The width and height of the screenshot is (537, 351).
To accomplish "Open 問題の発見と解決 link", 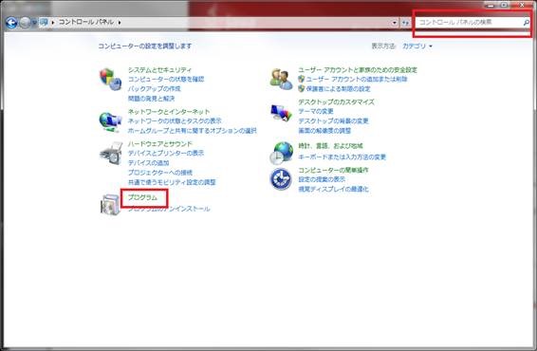I will pyautogui.click(x=151, y=99).
